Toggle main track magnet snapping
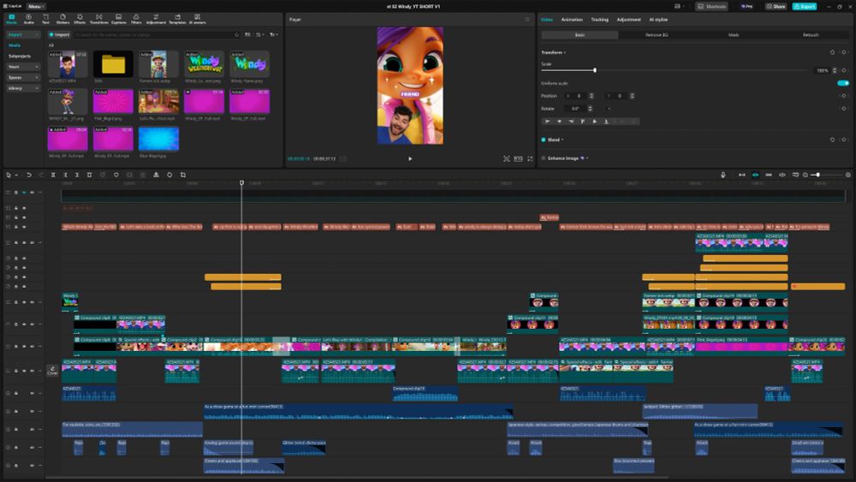This screenshot has height=482, width=856. click(742, 175)
